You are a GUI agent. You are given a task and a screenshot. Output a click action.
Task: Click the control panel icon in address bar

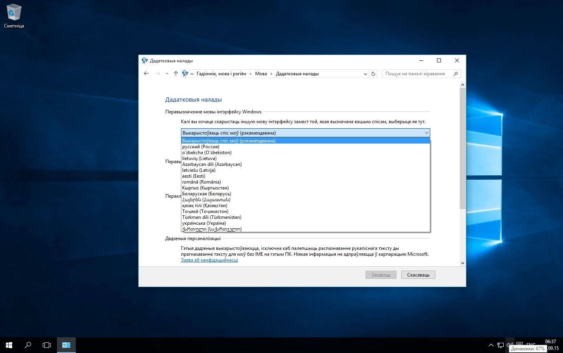tap(185, 73)
